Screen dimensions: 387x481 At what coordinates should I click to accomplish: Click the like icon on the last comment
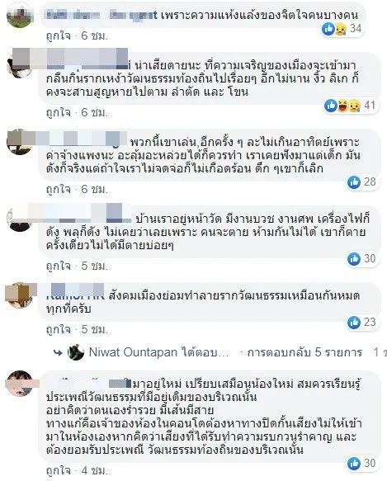[x=353, y=463]
